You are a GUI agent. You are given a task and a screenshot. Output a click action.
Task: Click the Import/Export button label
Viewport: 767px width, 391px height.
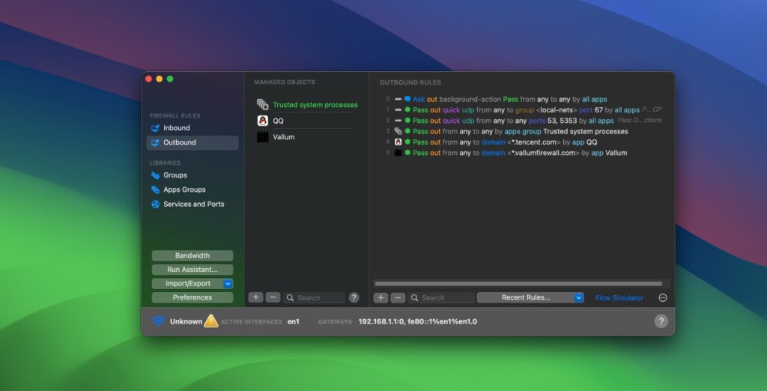(188, 284)
